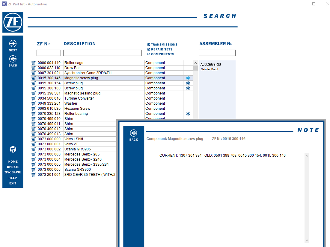Add Scania GRS905 to cart

tap(34, 149)
